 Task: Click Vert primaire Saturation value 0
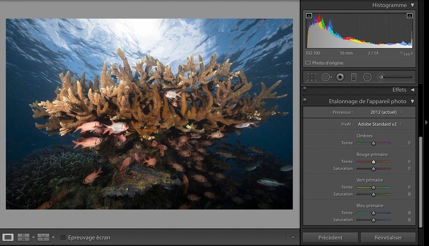pyautogui.click(x=409, y=194)
